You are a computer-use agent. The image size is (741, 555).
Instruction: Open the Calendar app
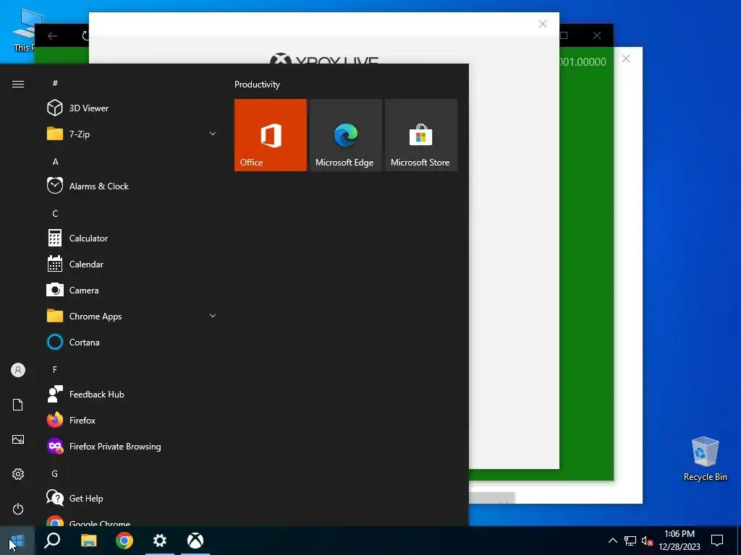pyautogui.click(x=132, y=264)
